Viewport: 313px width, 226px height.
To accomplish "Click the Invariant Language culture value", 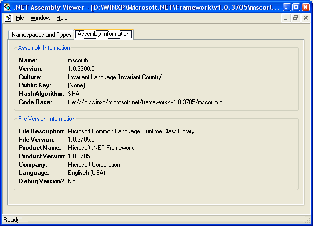I will [x=115, y=77].
